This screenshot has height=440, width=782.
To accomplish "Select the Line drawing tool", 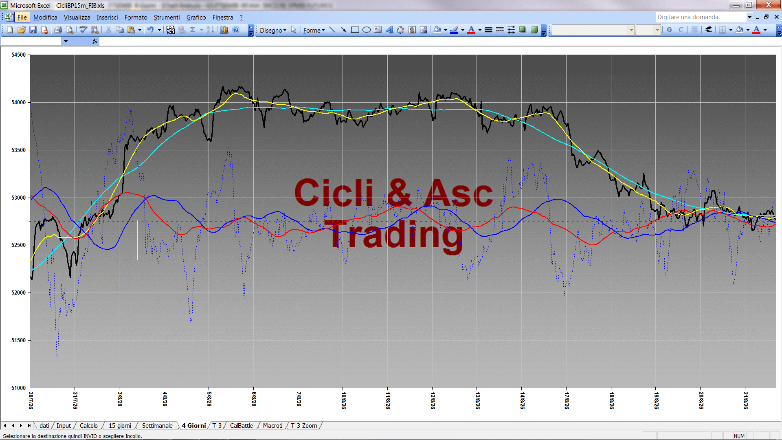I will click(332, 30).
